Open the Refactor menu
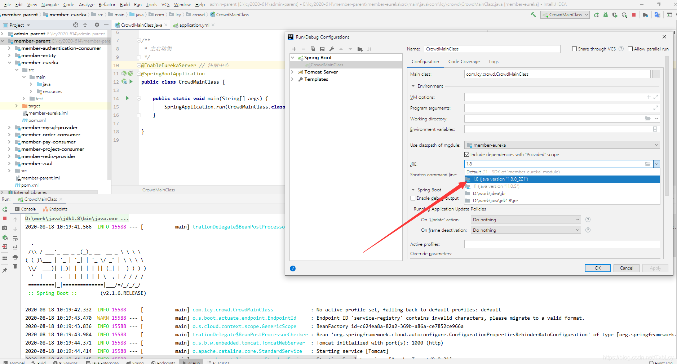The image size is (677, 364). (x=107, y=4)
